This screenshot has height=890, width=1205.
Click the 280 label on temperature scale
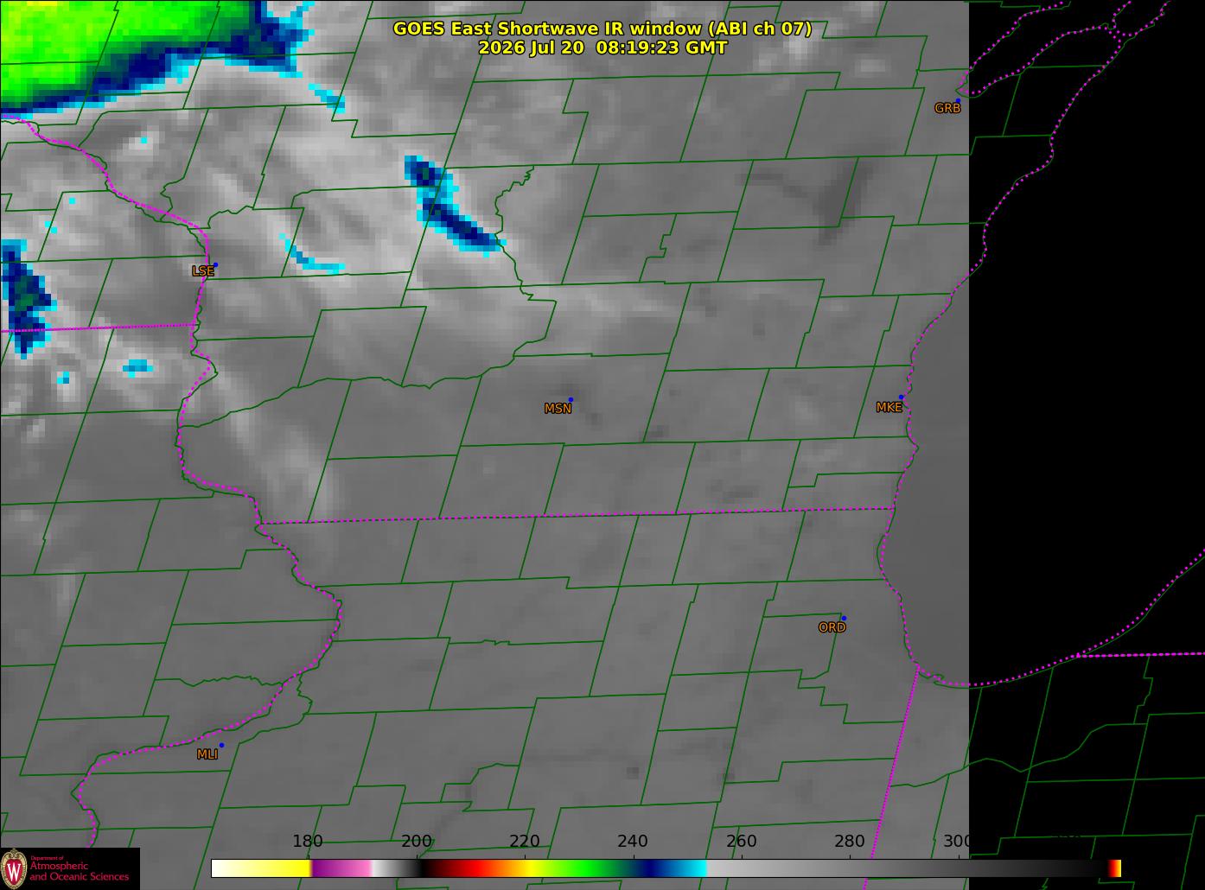tap(850, 842)
